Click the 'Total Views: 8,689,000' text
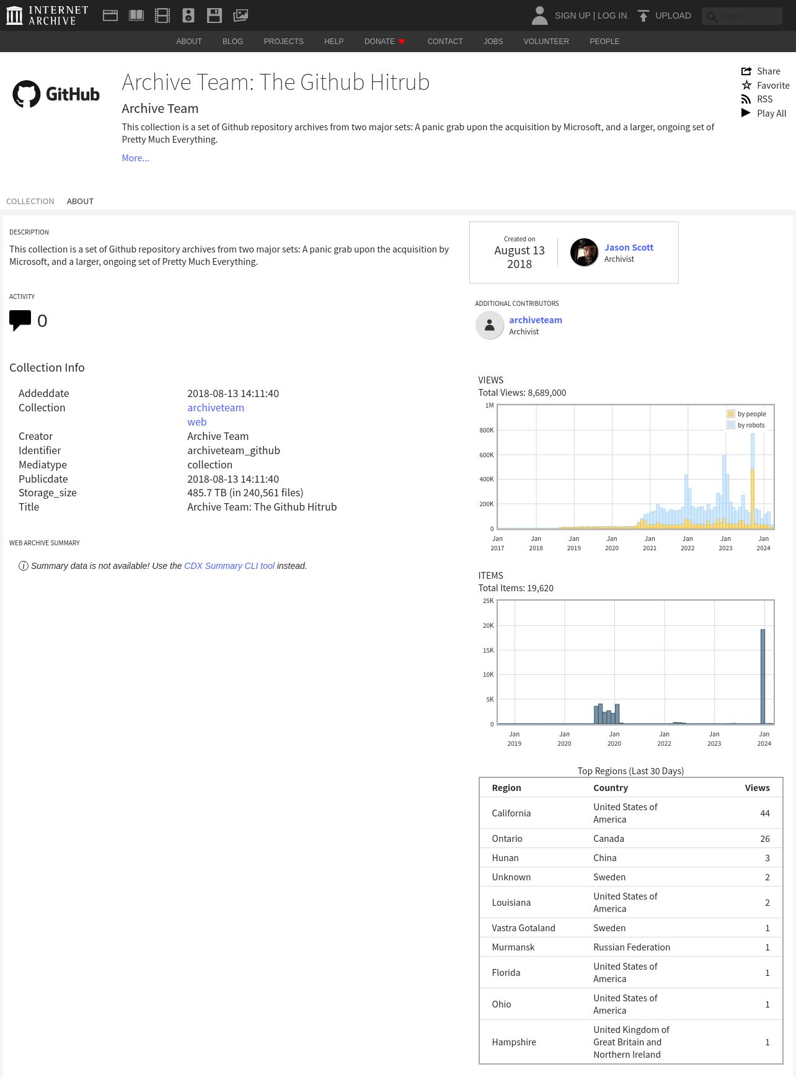The width and height of the screenshot is (796, 1077). pos(522,393)
